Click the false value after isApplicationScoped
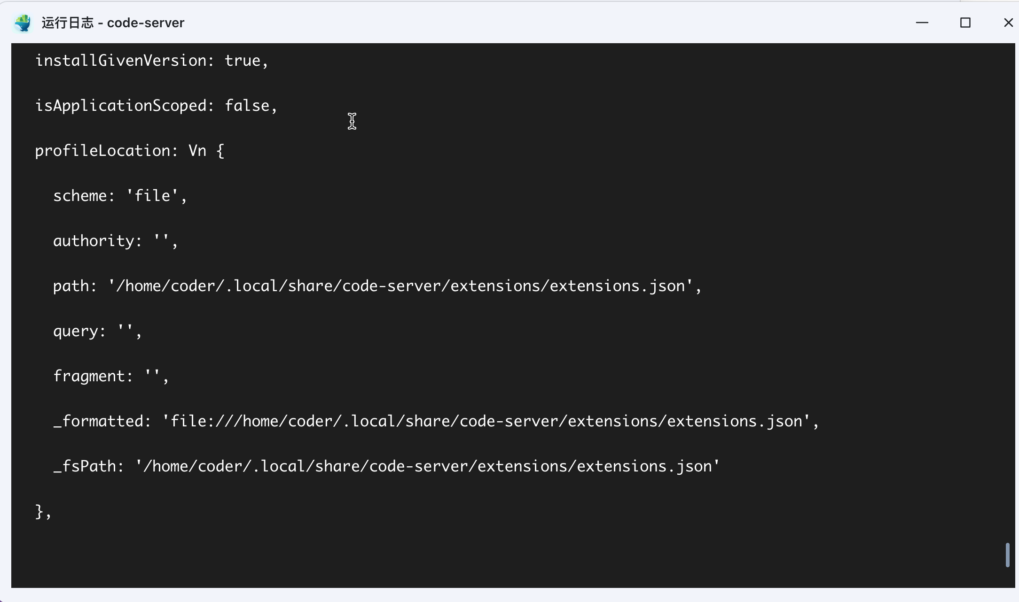Screen dimensions: 1019x602 247,106
